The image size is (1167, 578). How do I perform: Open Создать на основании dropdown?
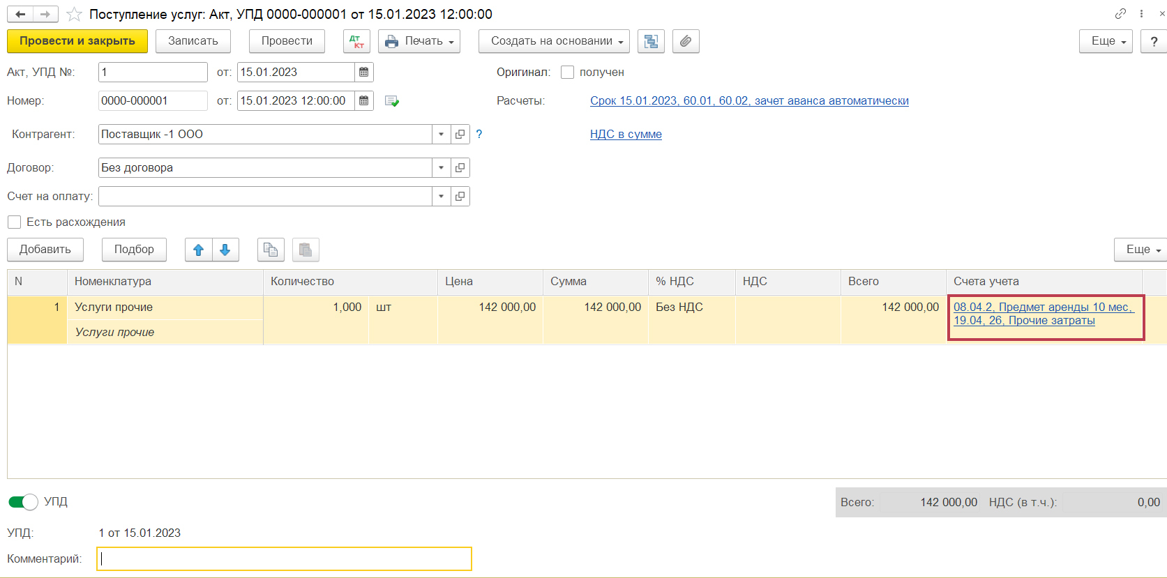coord(554,41)
